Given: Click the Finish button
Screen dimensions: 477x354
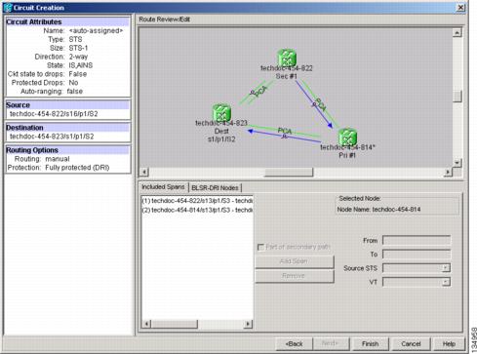Looking at the screenshot, I should [370, 343].
